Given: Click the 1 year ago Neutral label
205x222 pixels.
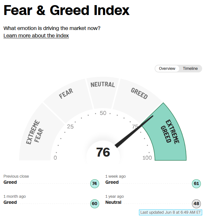Looking at the screenshot, I should tap(113, 202).
